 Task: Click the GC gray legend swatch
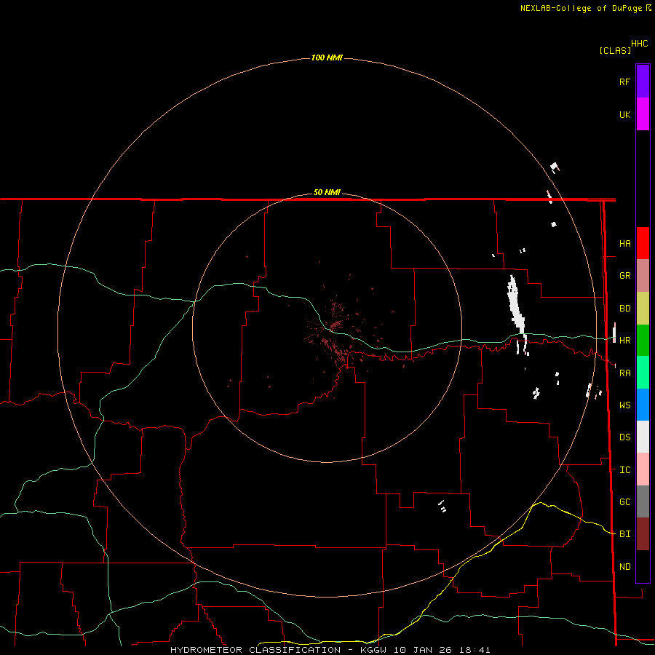[643, 501]
